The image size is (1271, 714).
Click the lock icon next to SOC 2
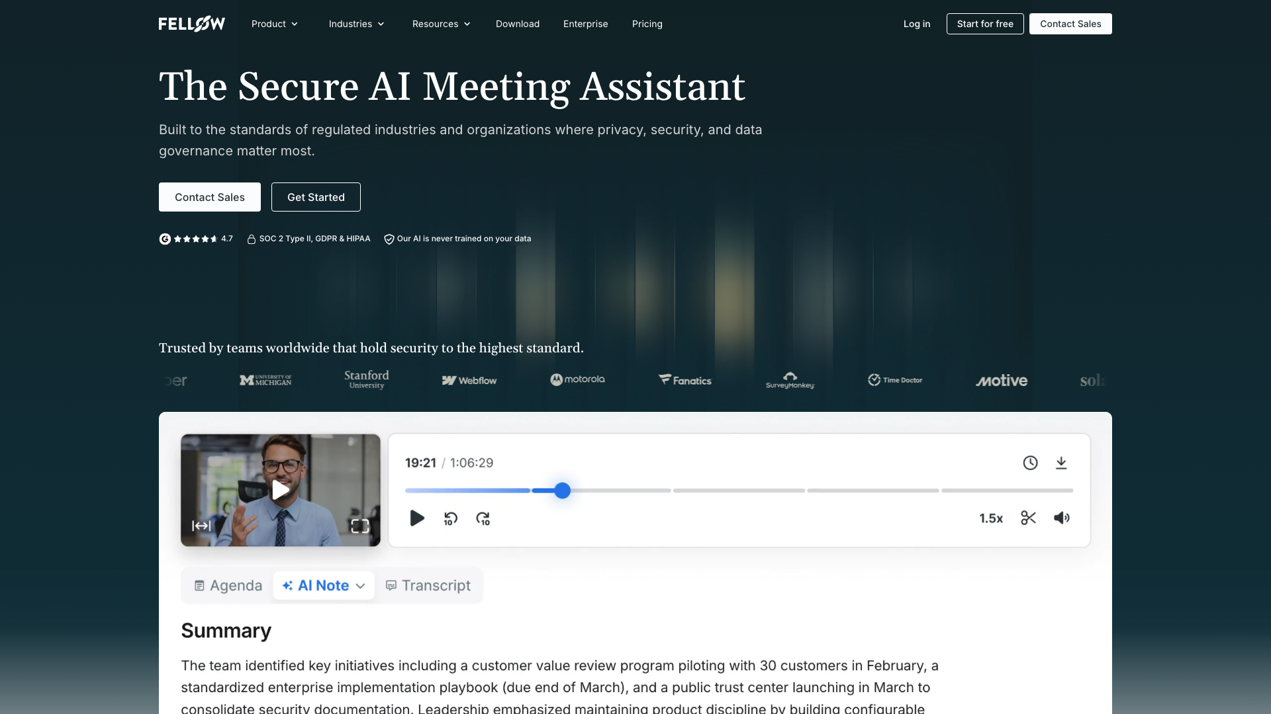point(252,239)
